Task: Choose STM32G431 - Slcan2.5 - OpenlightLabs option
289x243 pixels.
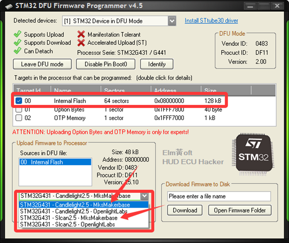Action: (84, 225)
